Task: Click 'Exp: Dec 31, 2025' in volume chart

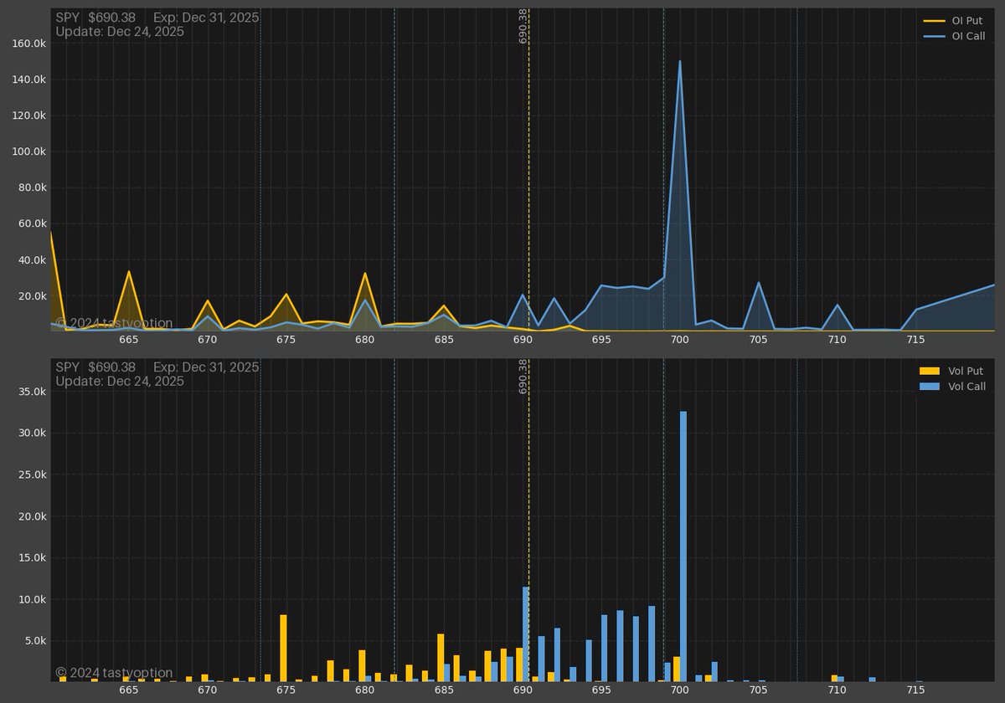Action: click(x=206, y=367)
